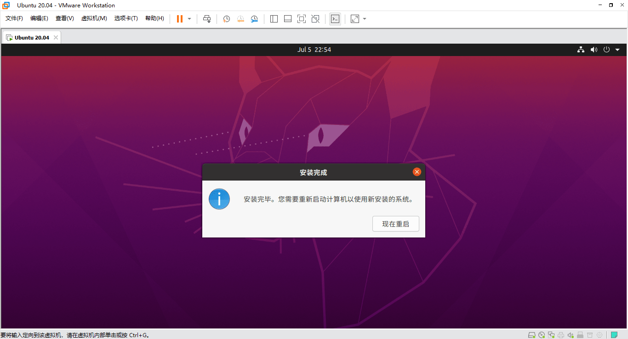
Task: Click the 现在重启 button
Action: (396, 224)
